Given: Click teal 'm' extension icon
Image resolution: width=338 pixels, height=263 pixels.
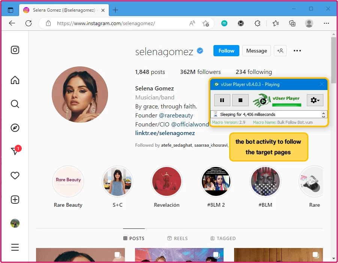Looking at the screenshot, I should point(224,23).
